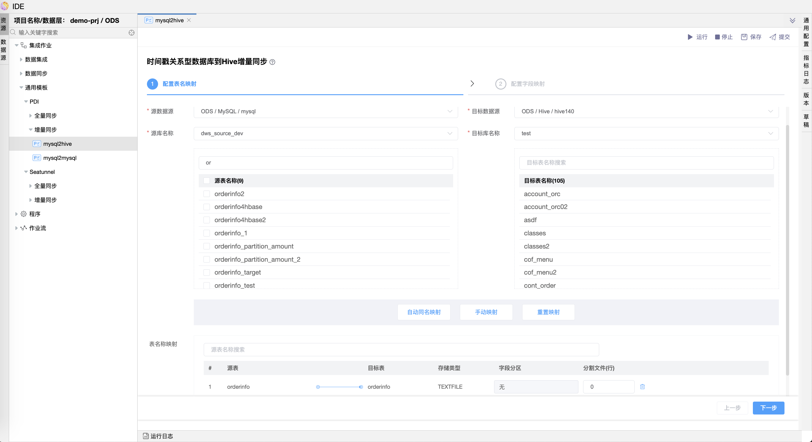This screenshot has width=812, height=442.
Task: Click the help question mark beside title
Action: point(272,62)
